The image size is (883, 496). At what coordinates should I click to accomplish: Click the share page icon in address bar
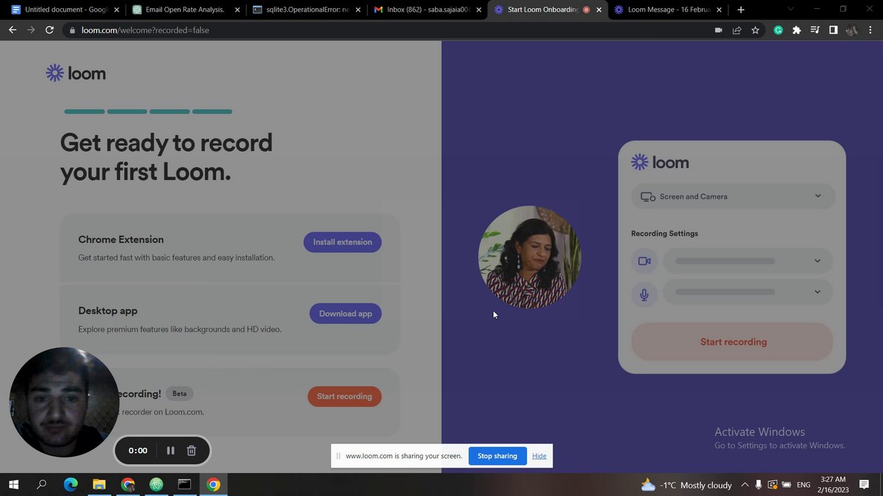click(x=737, y=30)
